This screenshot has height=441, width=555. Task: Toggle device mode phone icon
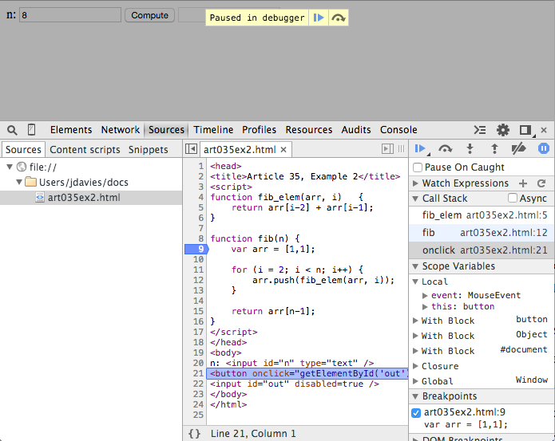click(31, 130)
